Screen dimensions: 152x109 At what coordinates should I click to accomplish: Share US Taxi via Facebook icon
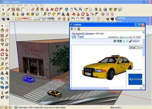[x=121, y=41]
